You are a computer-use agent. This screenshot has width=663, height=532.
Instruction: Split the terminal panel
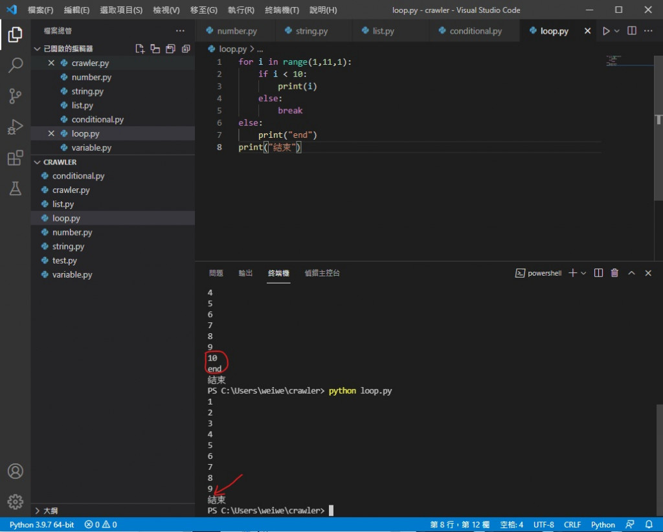(598, 273)
